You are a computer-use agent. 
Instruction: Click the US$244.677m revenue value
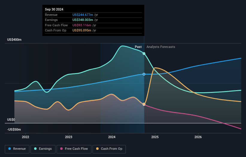coord(83,15)
